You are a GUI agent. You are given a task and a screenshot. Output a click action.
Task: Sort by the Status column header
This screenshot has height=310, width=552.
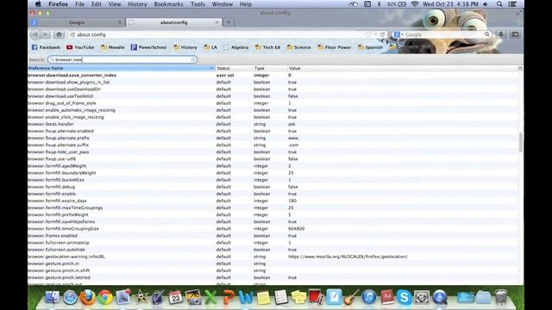point(234,68)
